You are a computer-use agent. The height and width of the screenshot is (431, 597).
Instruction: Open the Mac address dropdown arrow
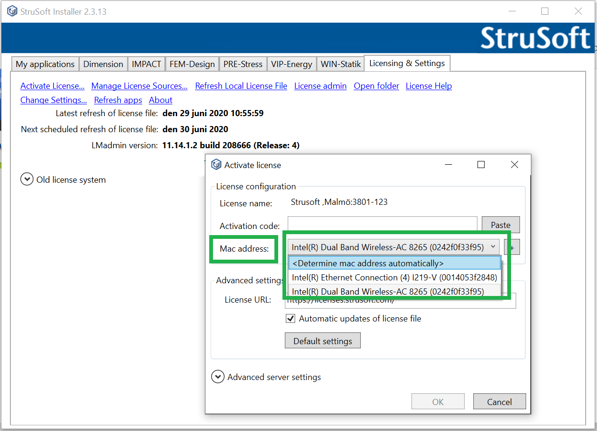tap(493, 246)
